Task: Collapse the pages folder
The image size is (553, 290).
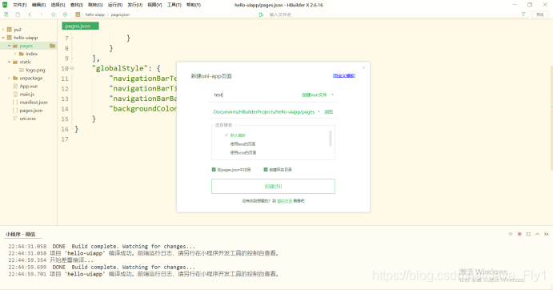Action: tap(9, 46)
